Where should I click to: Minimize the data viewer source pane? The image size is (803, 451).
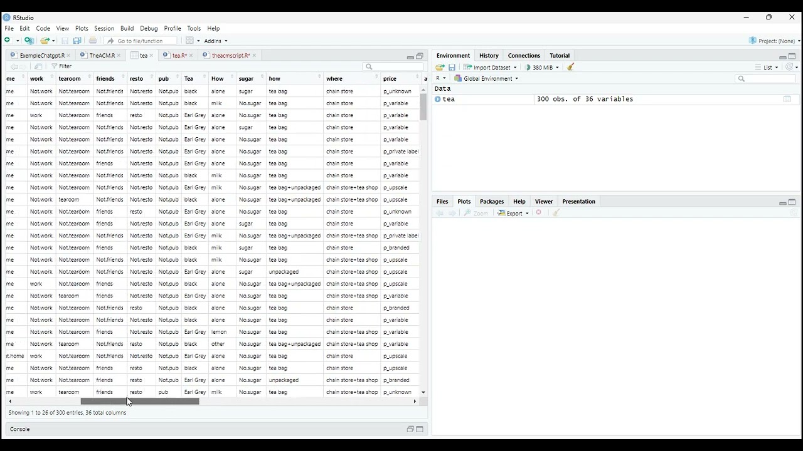pos(410,56)
